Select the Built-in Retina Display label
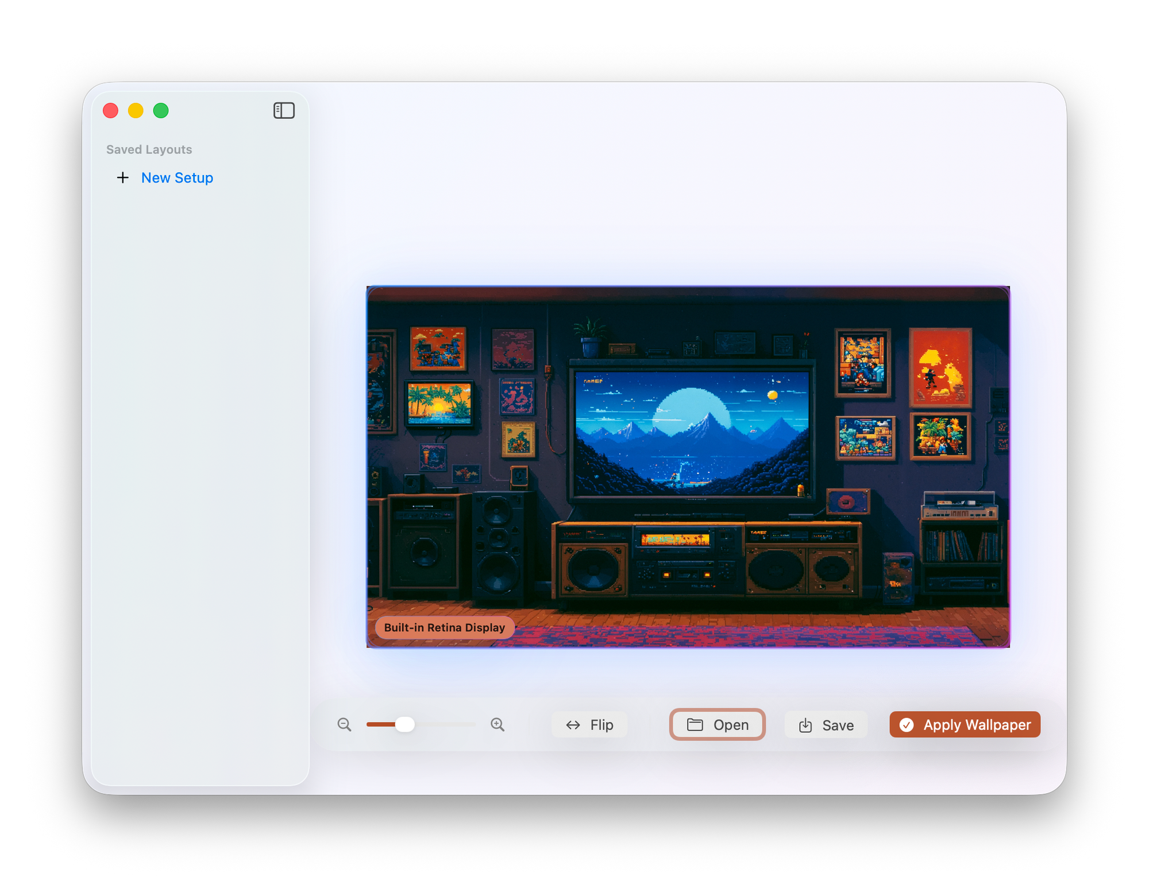 (444, 627)
